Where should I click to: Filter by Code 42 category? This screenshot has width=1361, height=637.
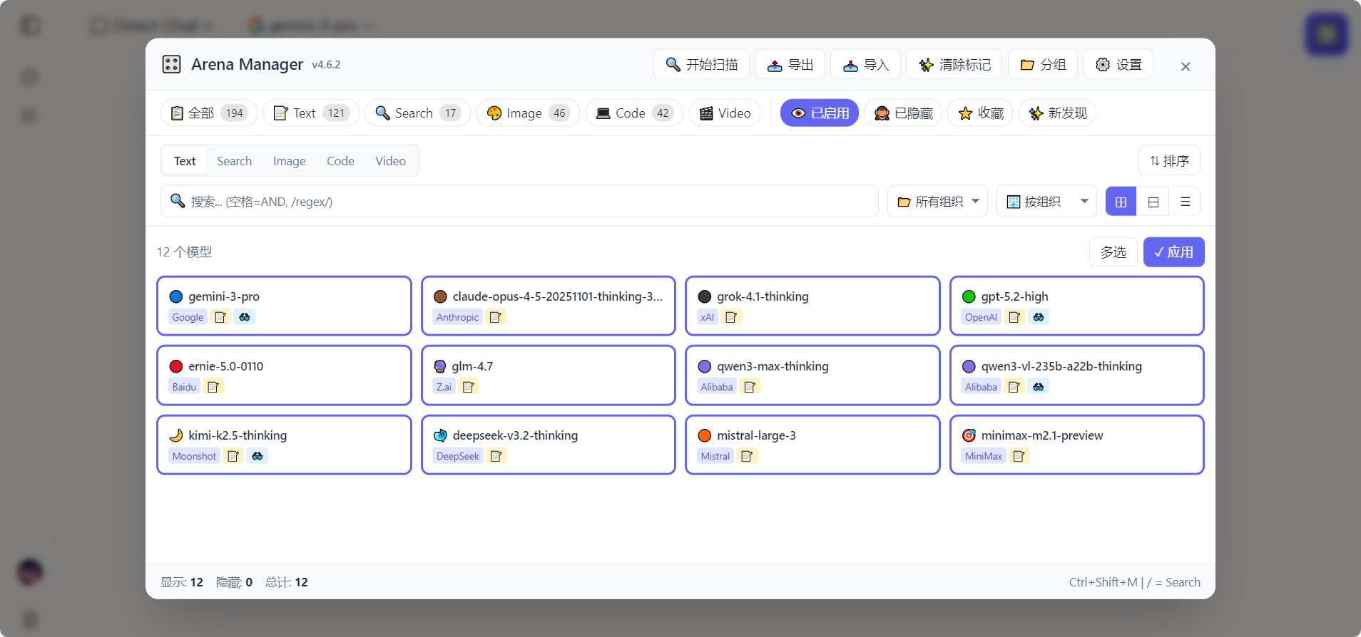(x=634, y=113)
